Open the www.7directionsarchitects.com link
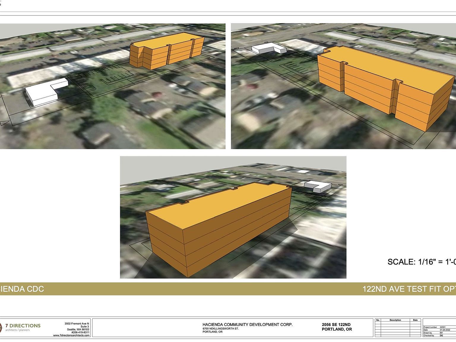456x342 pixels. (71, 335)
